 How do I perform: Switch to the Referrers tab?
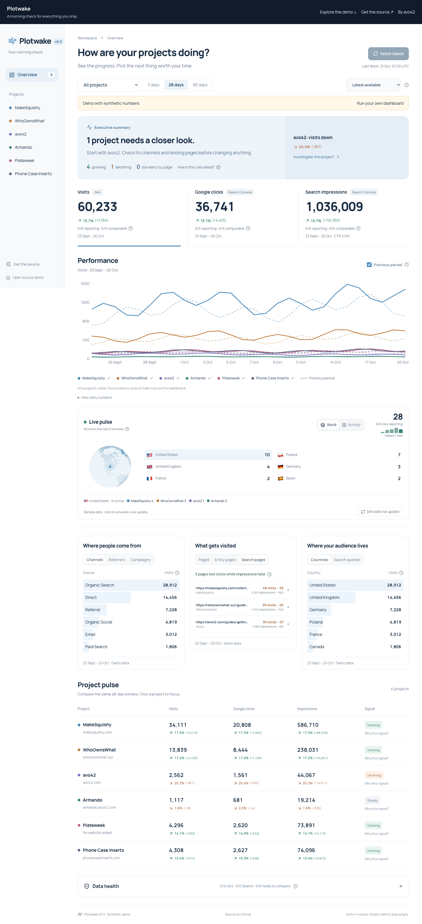(x=117, y=560)
